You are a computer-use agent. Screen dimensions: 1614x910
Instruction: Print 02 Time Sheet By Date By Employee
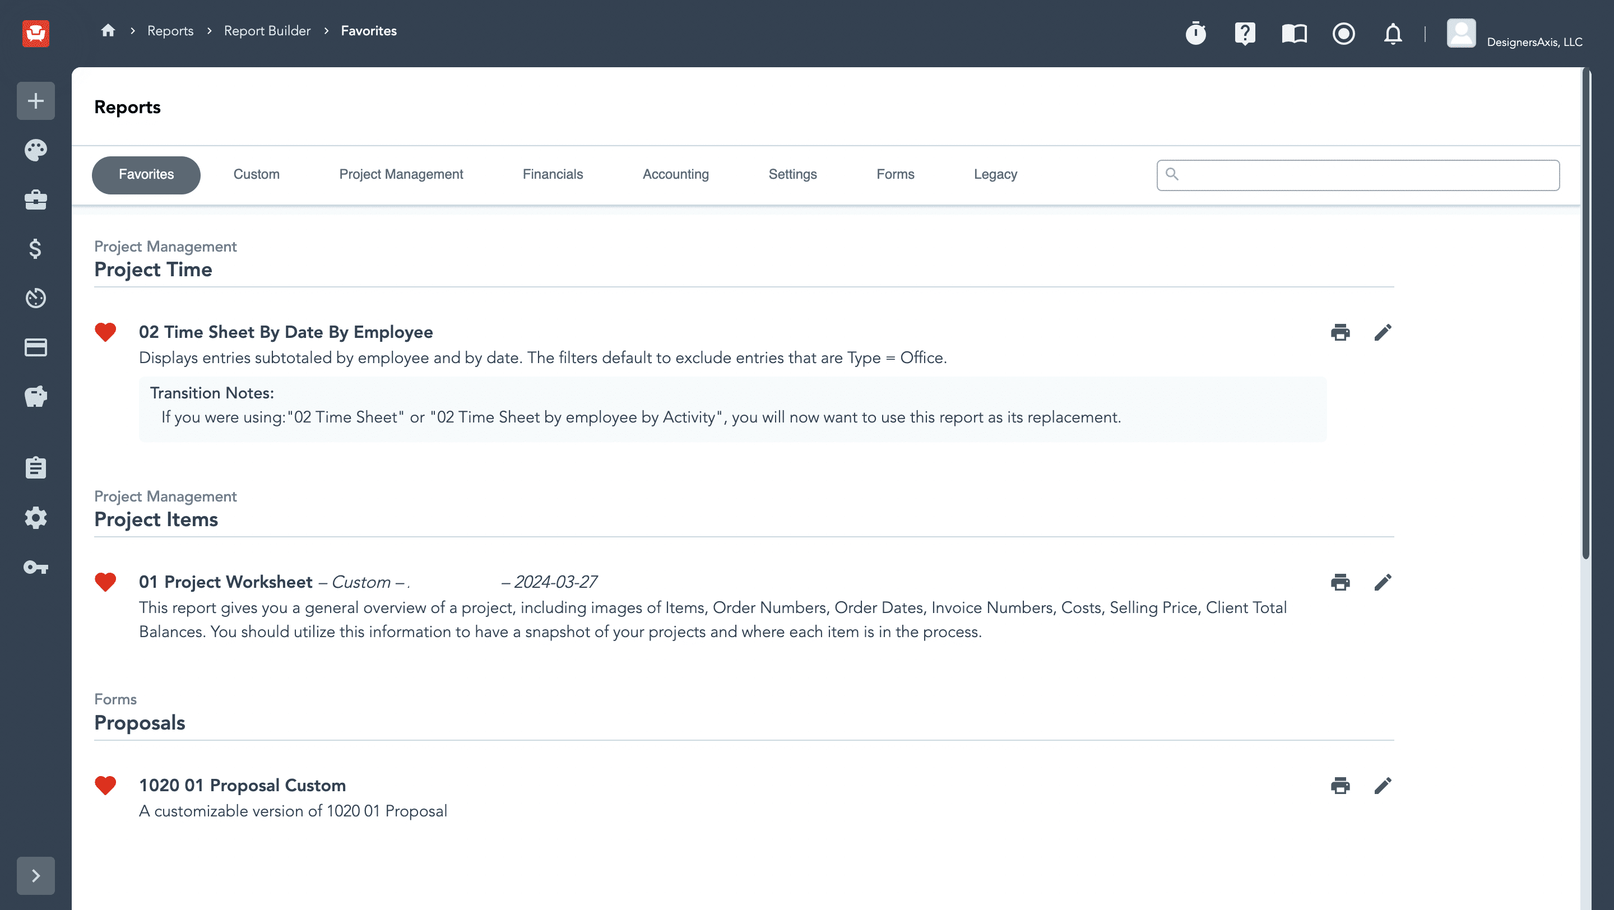pos(1340,332)
